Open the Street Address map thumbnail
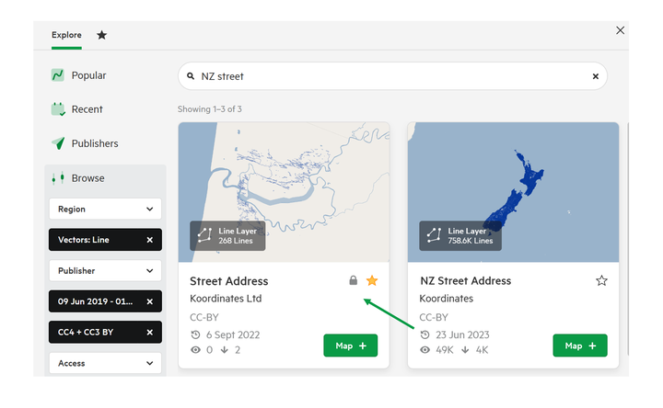Viewport: 663px width, 408px height. 284,192
